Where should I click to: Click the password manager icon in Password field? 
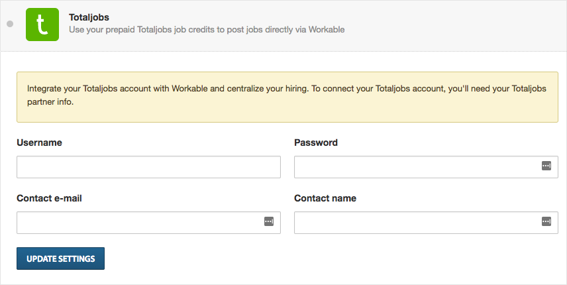[x=546, y=166]
